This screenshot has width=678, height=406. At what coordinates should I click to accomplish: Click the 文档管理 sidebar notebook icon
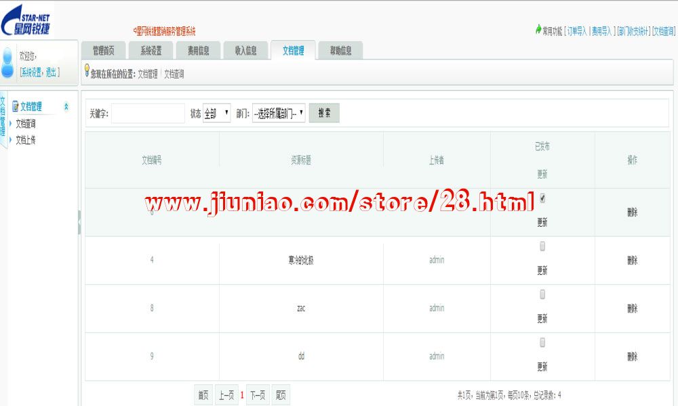(15, 106)
